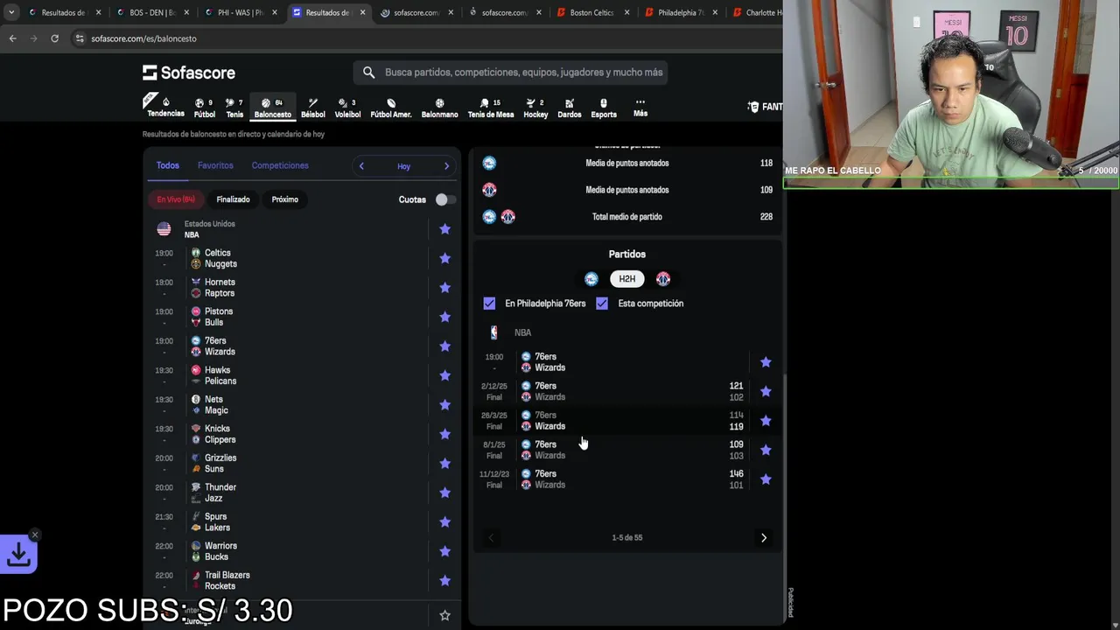Open the browser tab list dropdown
This screenshot has width=1120, height=630.
coord(11,12)
